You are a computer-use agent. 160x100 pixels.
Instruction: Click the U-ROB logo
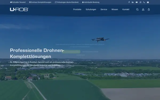click(19, 10)
